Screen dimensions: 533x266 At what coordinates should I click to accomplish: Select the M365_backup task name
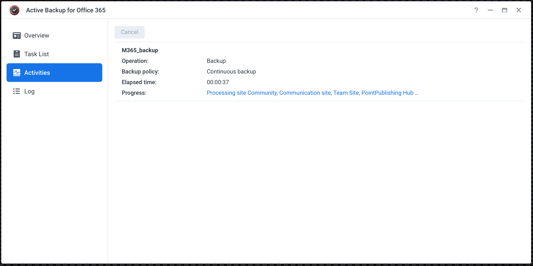pyautogui.click(x=140, y=50)
